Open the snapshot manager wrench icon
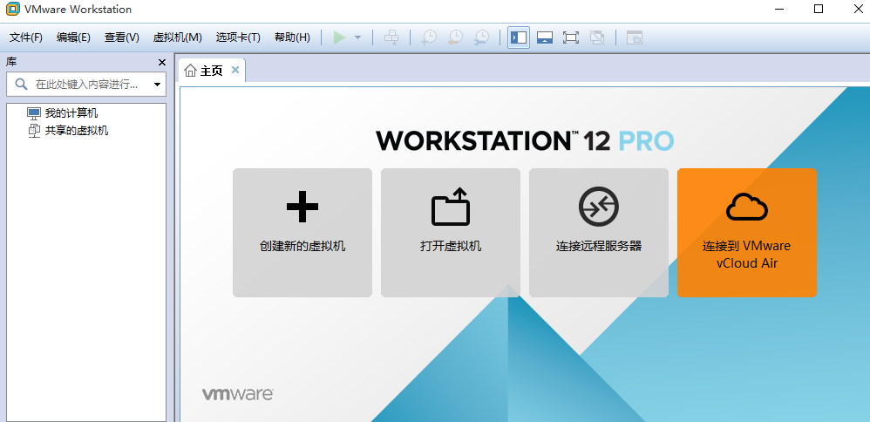The image size is (870, 422). (481, 37)
